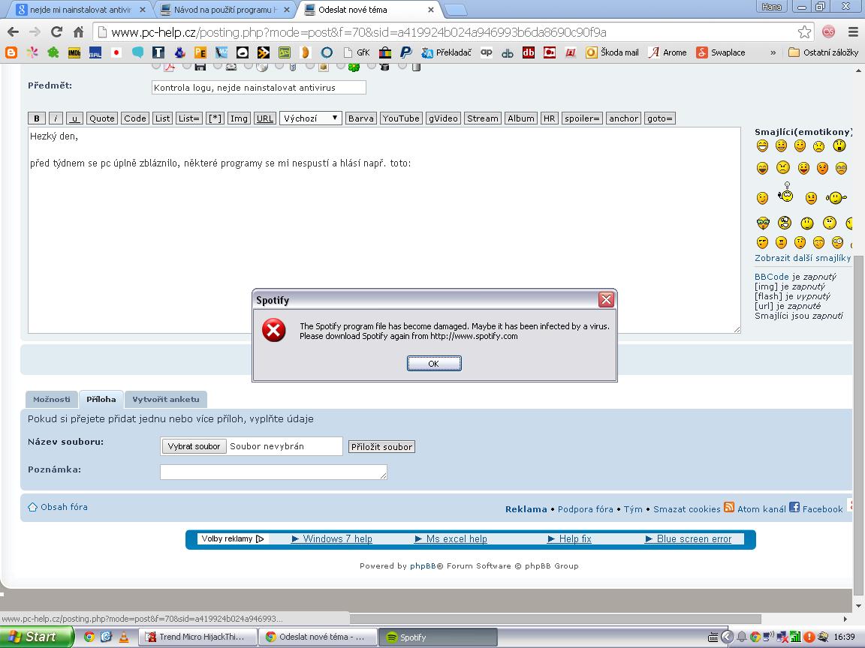
Task: Open the Překladač translator bookmark
Action: point(446,52)
